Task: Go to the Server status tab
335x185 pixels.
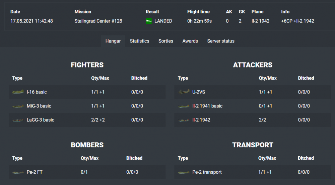Action: pos(221,41)
